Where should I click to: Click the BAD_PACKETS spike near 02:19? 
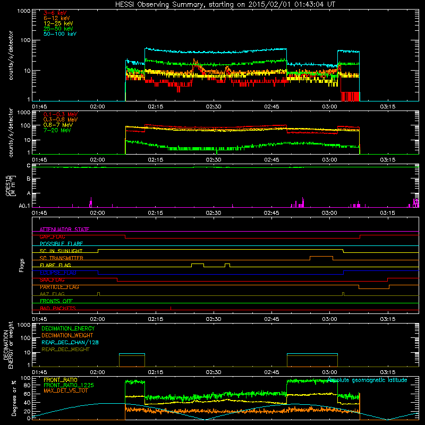[171, 308]
